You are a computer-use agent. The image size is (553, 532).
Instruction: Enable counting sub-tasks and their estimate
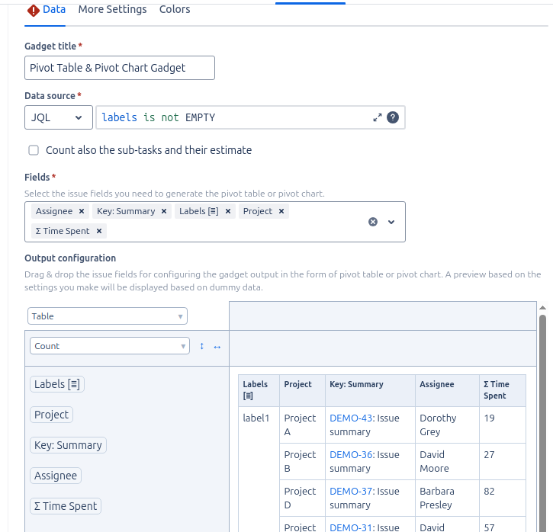coord(34,150)
